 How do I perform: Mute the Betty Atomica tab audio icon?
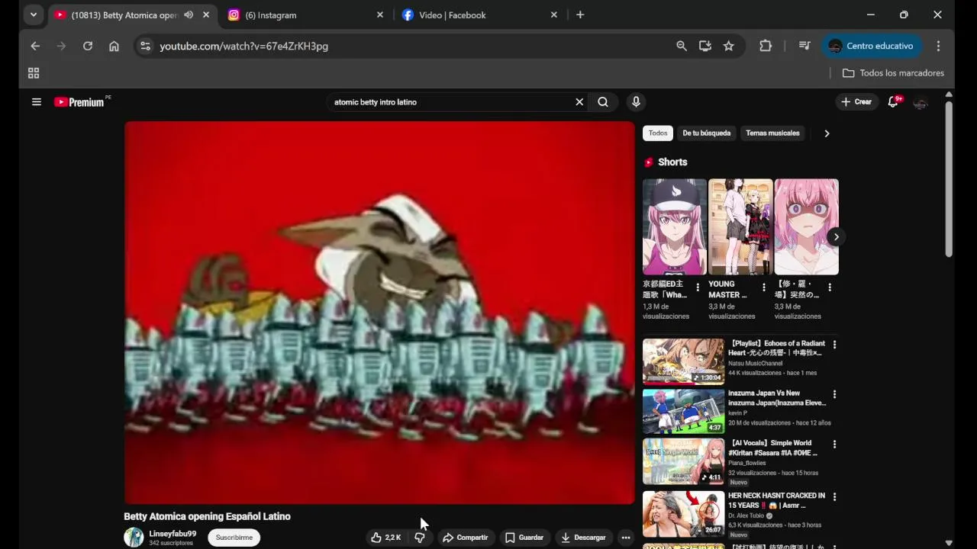pyautogui.click(x=189, y=14)
